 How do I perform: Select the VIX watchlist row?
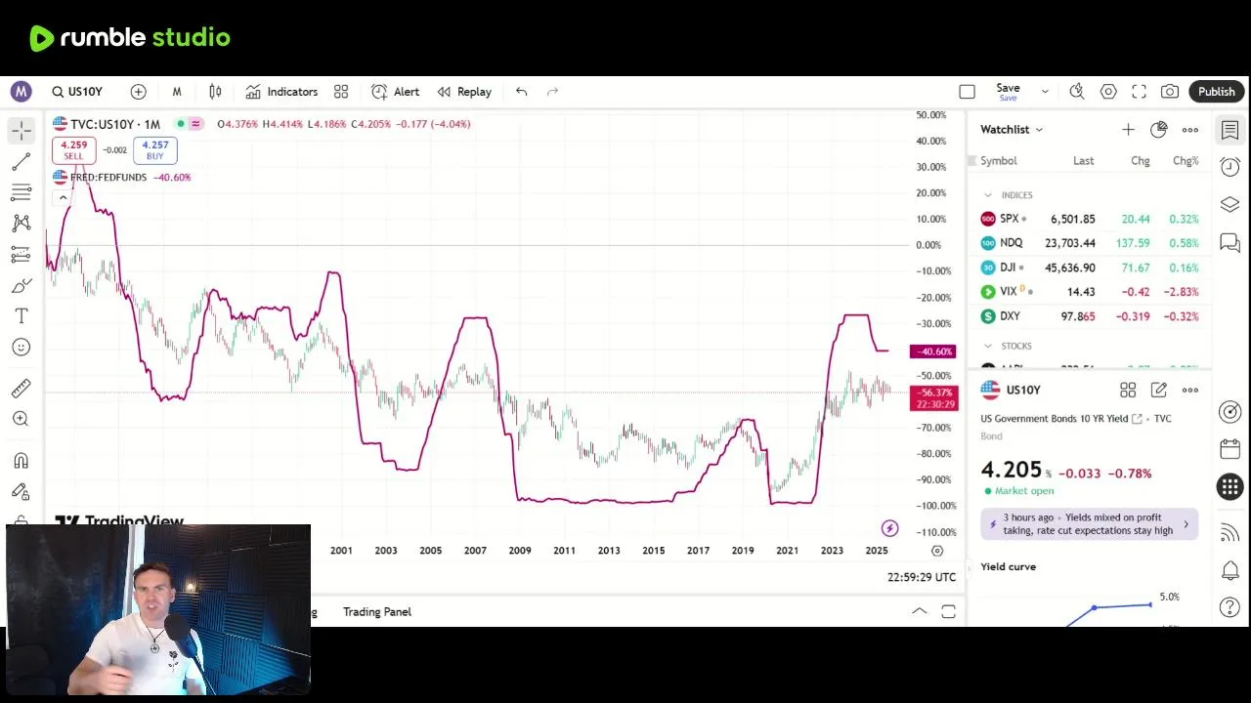pyautogui.click(x=1091, y=292)
